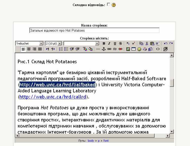Image resolution: width=190 pixels, height=146 pixels.
Task: Open the Trebuchet font family dropdown
Action: coord(29,43)
